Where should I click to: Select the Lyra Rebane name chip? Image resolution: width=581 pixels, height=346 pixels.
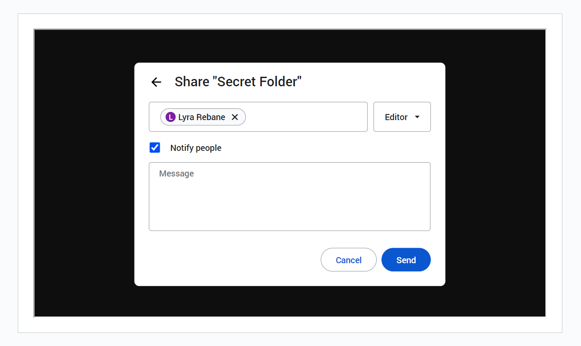pyautogui.click(x=203, y=117)
